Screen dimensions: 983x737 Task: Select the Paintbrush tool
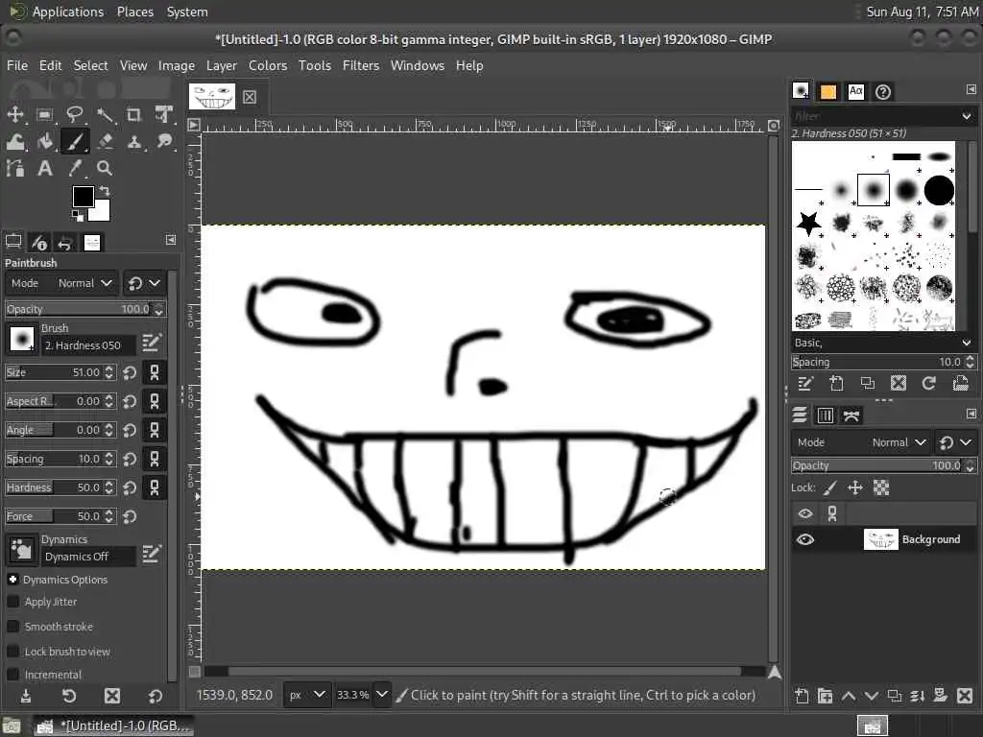pos(75,142)
